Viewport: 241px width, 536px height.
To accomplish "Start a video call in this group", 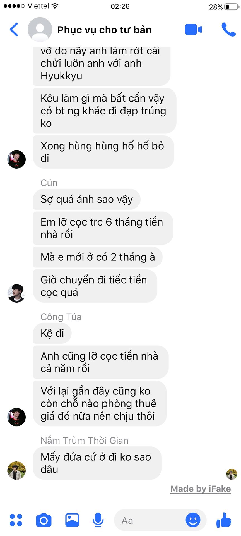I will (193, 30).
